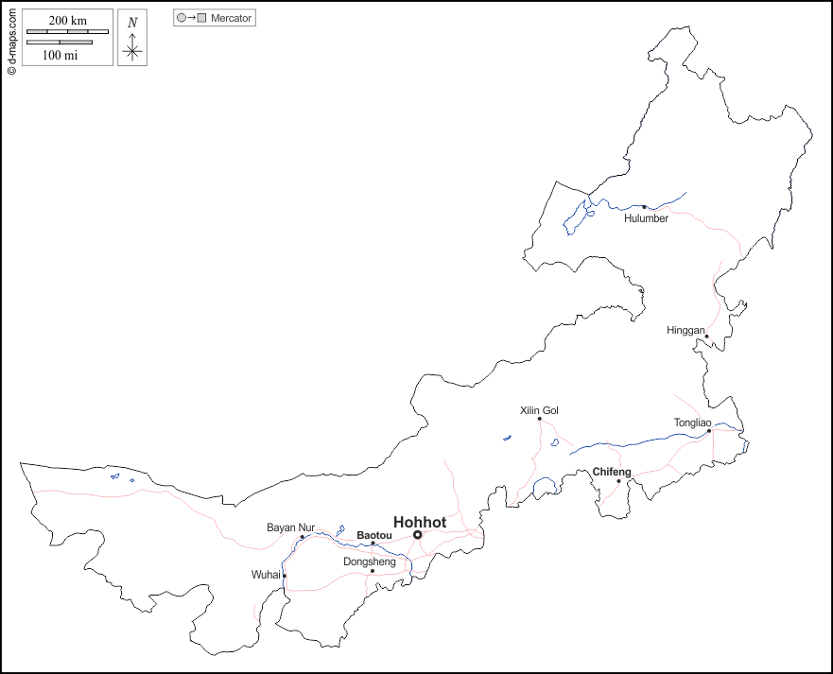This screenshot has height=674, width=833.
Task: Click the bold Hohhot capital label
Action: tap(420, 522)
